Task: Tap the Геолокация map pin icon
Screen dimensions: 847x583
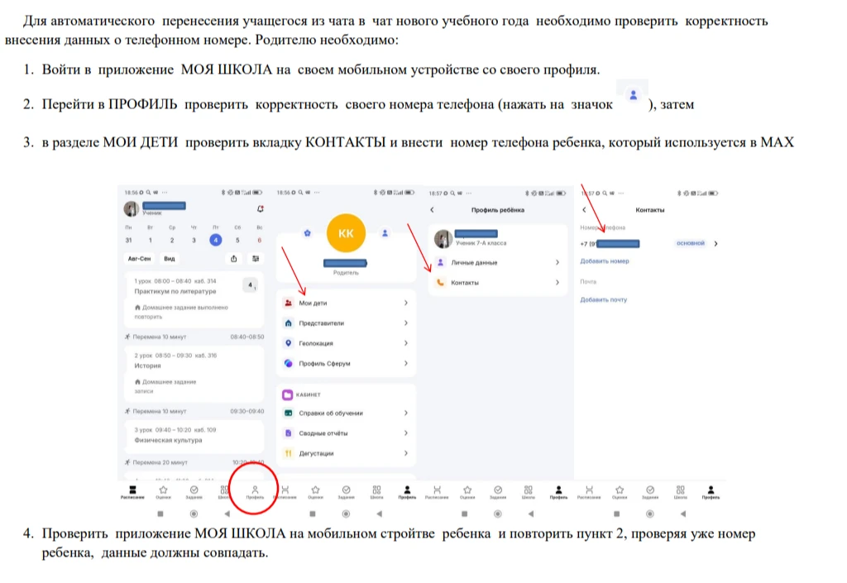Action: pyautogui.click(x=289, y=343)
